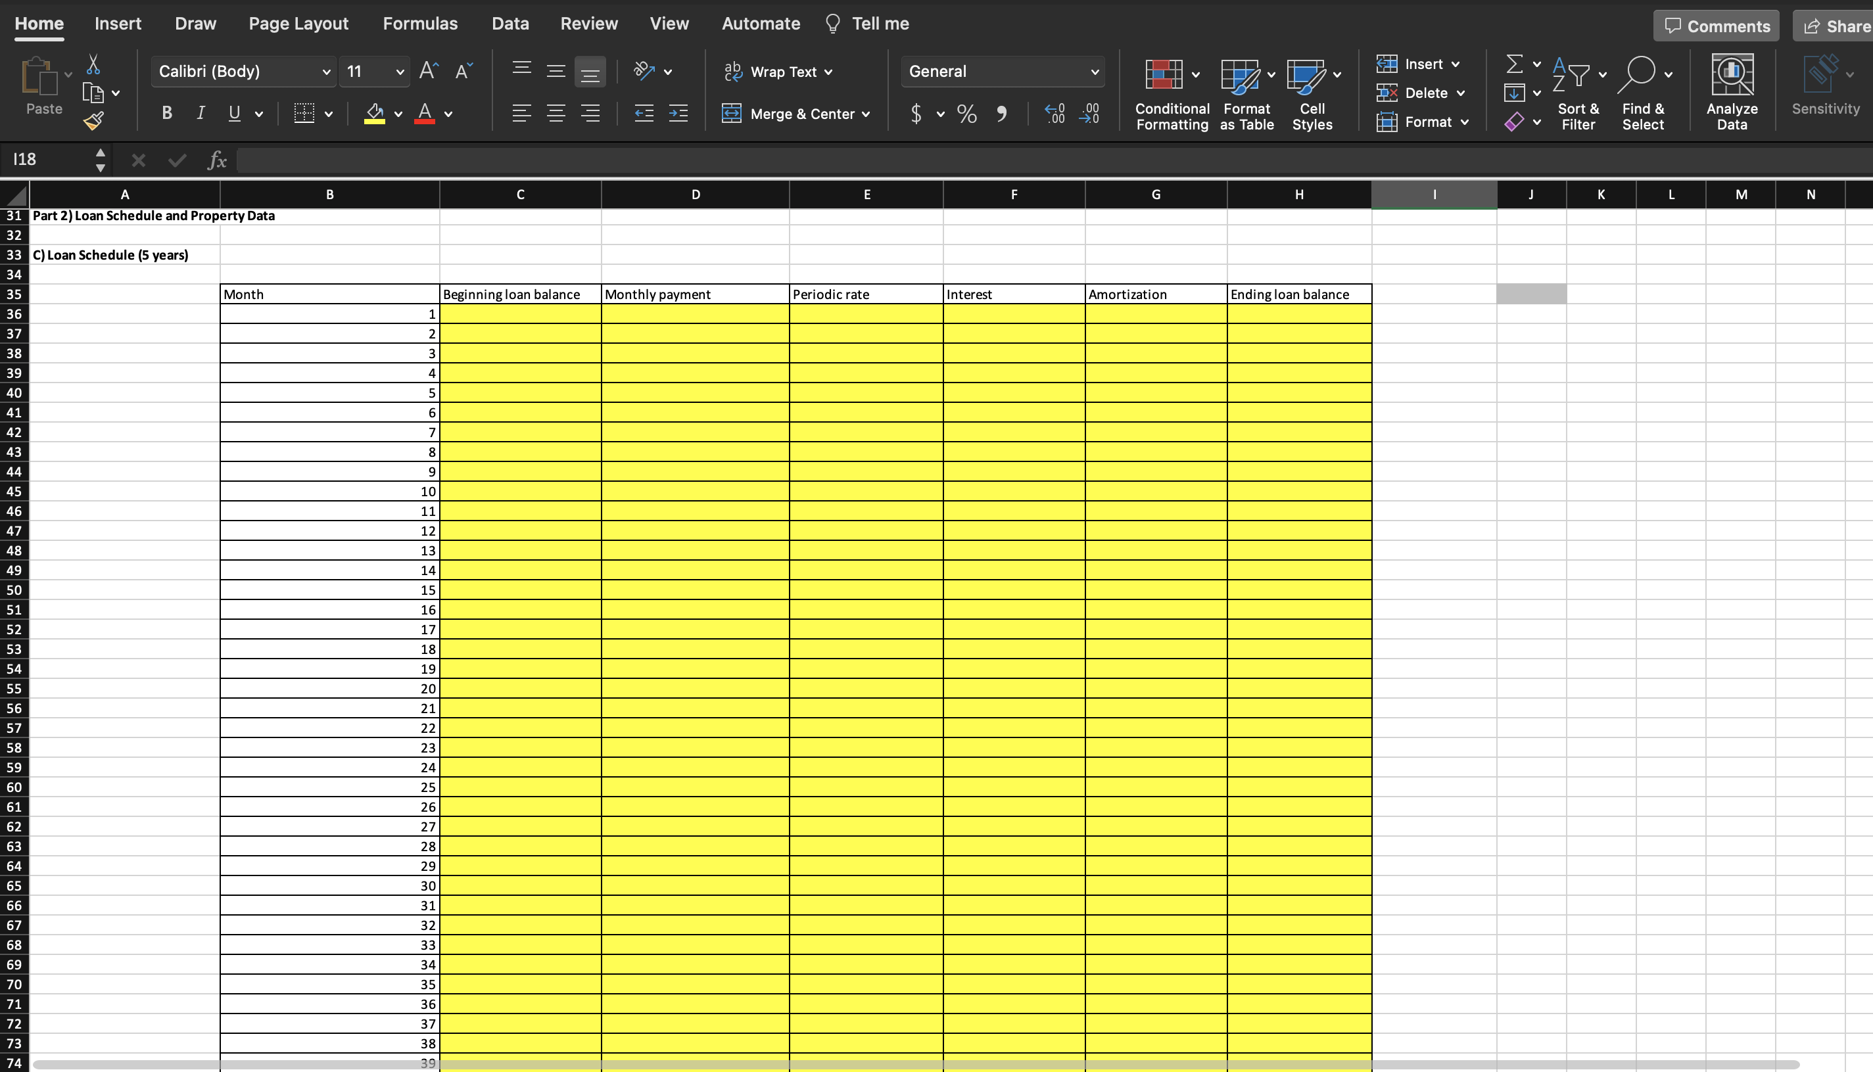This screenshot has height=1072, width=1873.
Task: Increase indent of cell contents
Action: pyautogui.click(x=678, y=112)
